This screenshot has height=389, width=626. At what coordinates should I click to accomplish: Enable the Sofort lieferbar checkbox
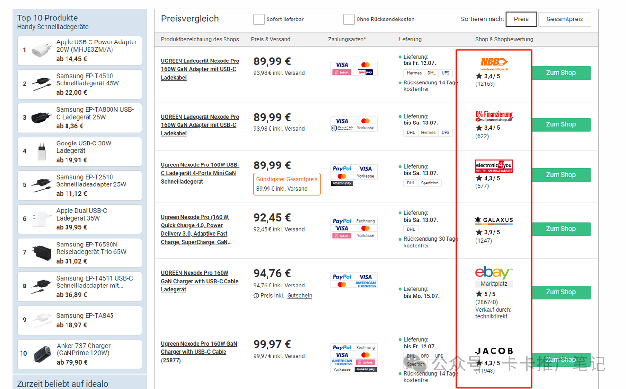[x=259, y=19]
